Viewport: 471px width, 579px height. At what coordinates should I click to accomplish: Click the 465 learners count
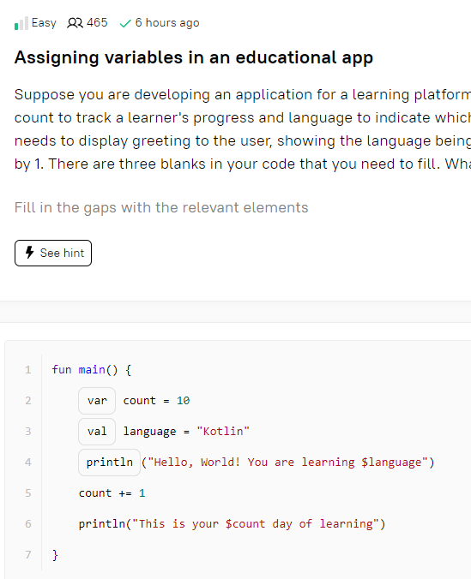(x=97, y=22)
